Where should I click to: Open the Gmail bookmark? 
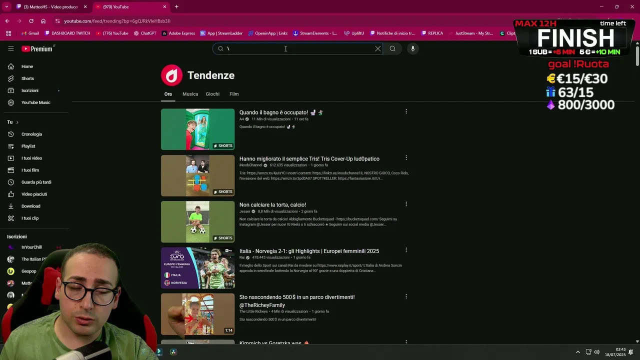[x=30, y=33]
